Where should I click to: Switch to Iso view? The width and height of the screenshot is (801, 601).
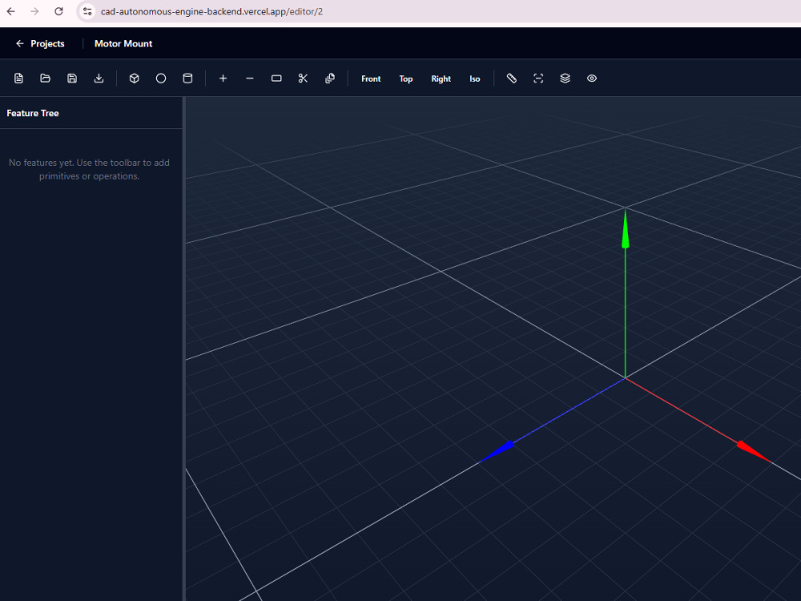pos(475,79)
